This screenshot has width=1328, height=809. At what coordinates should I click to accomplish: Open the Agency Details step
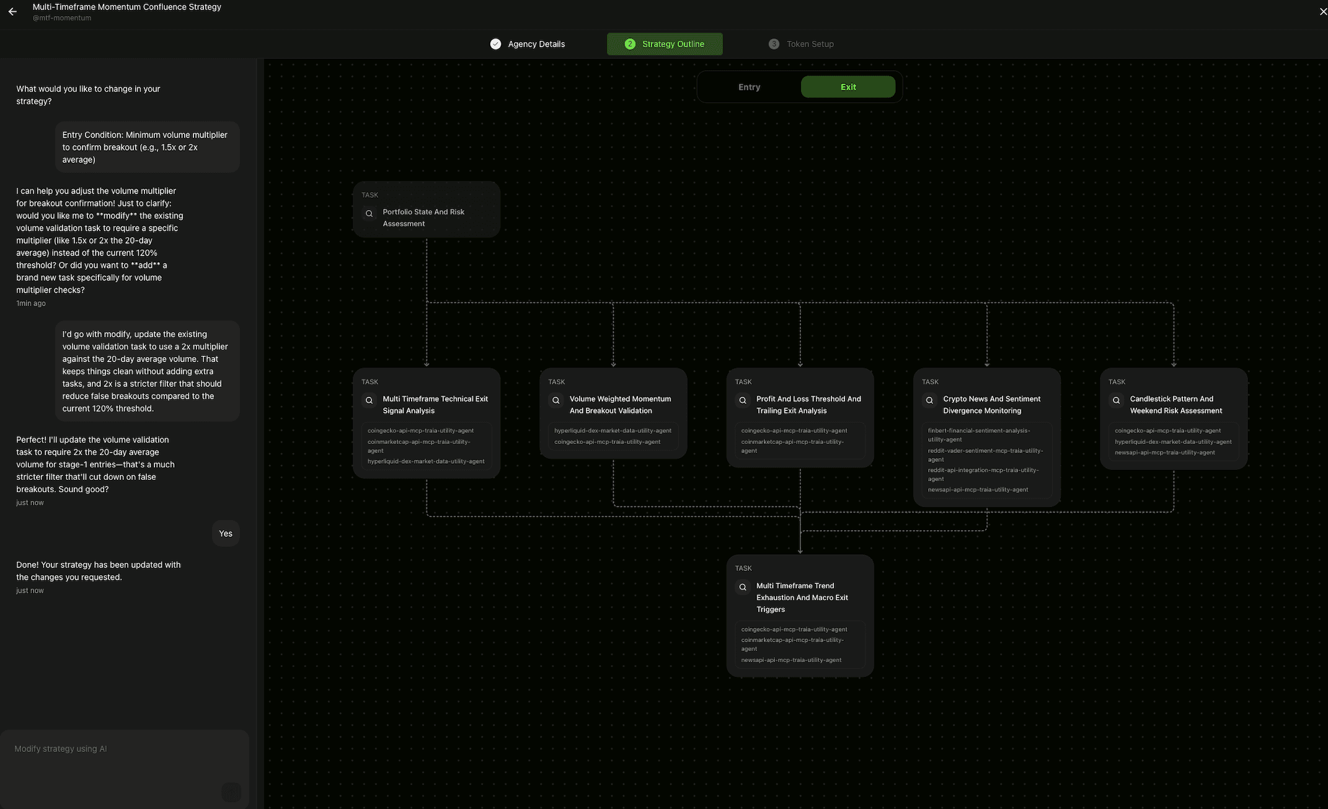536,44
